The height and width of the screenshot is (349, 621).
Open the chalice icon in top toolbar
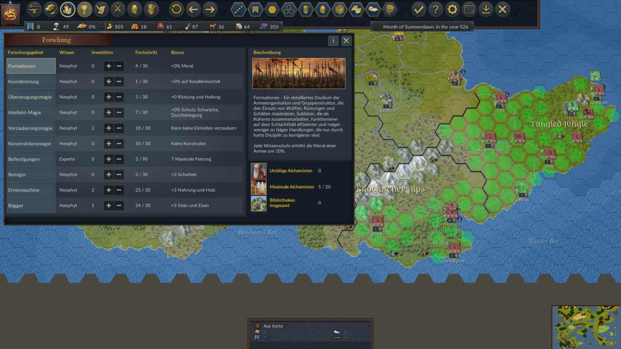pos(84,10)
